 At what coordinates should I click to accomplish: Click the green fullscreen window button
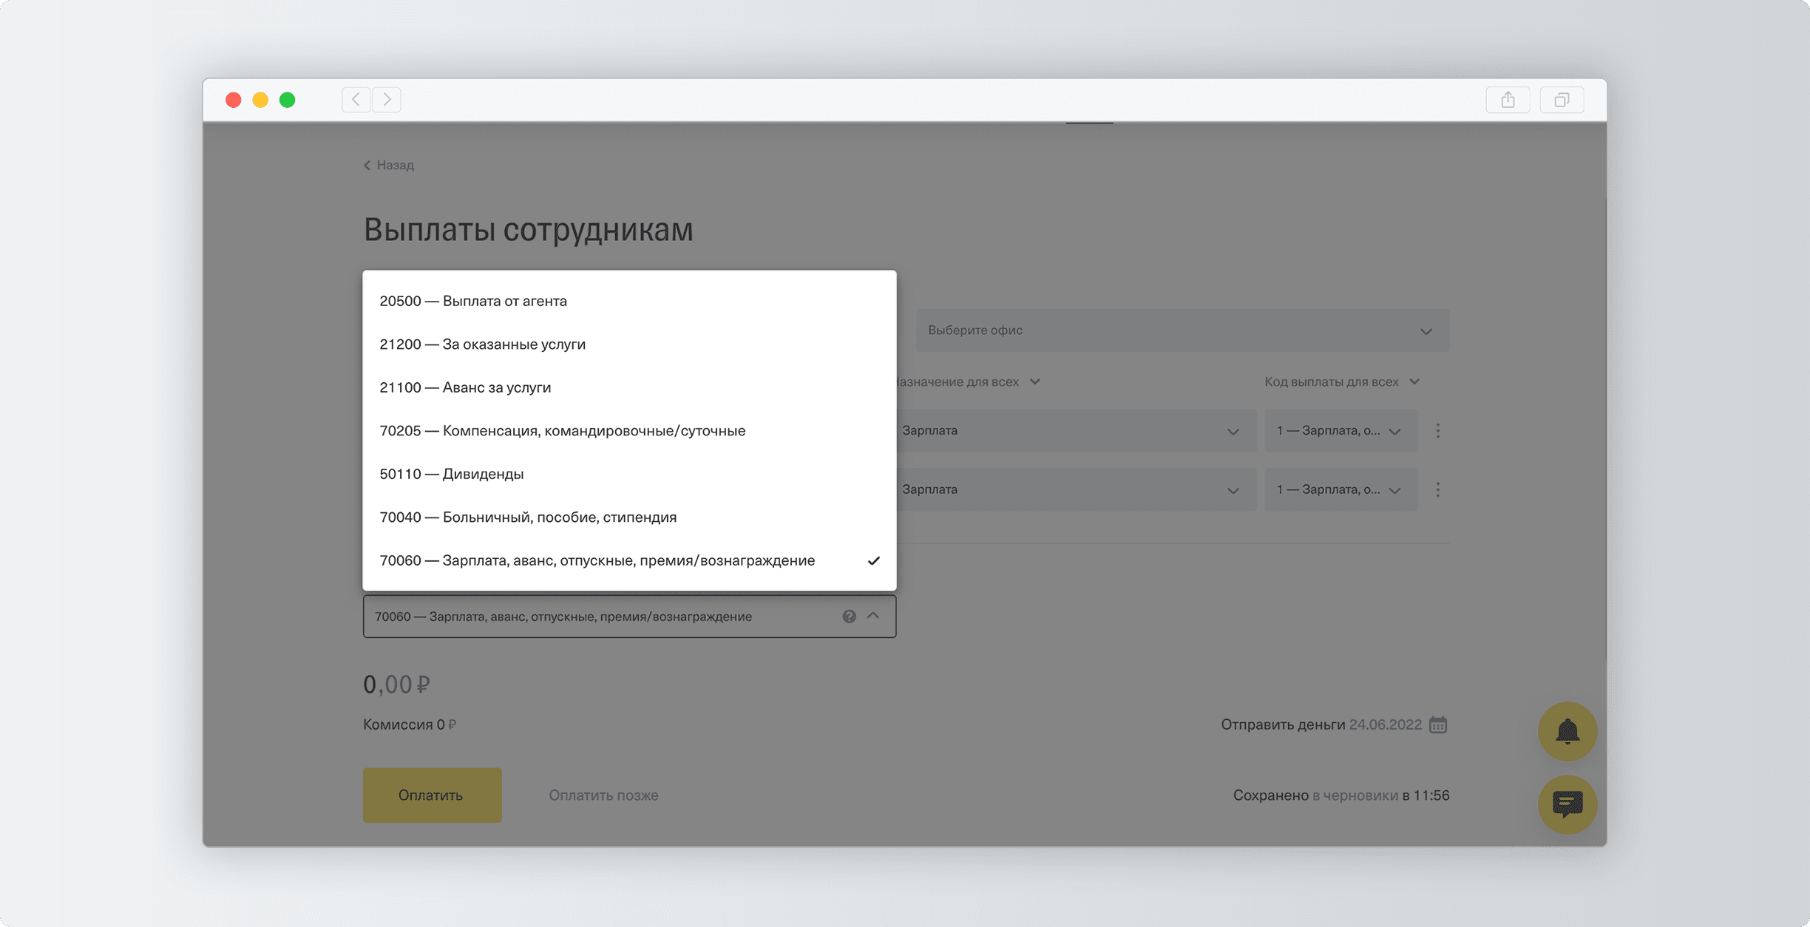tap(288, 100)
